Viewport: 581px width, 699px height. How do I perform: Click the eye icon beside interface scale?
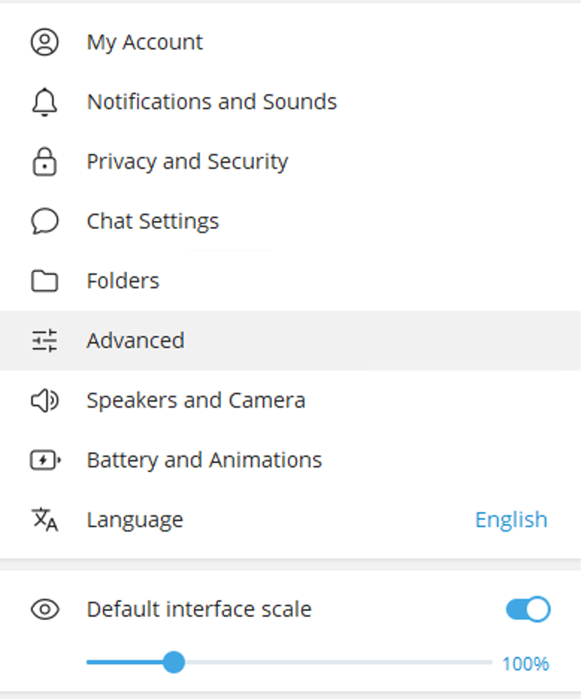(45, 609)
